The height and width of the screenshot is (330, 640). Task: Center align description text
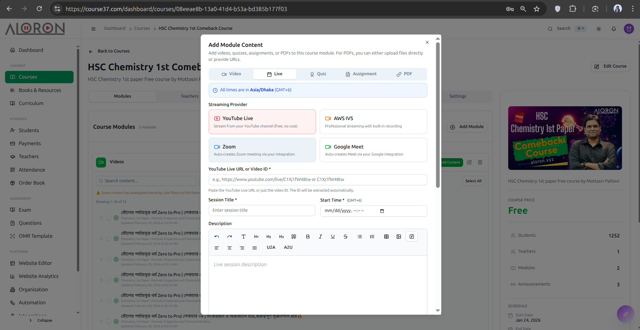click(229, 248)
